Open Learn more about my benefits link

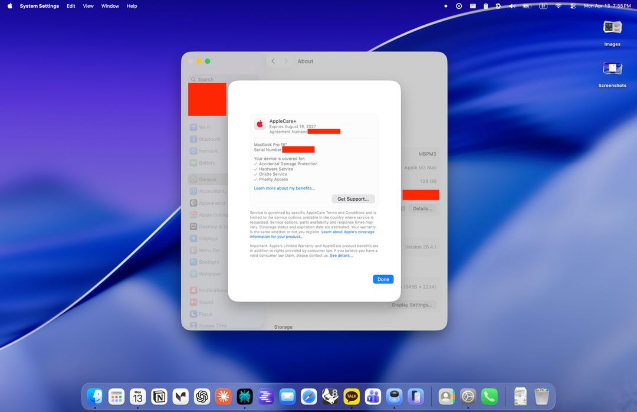pos(284,188)
